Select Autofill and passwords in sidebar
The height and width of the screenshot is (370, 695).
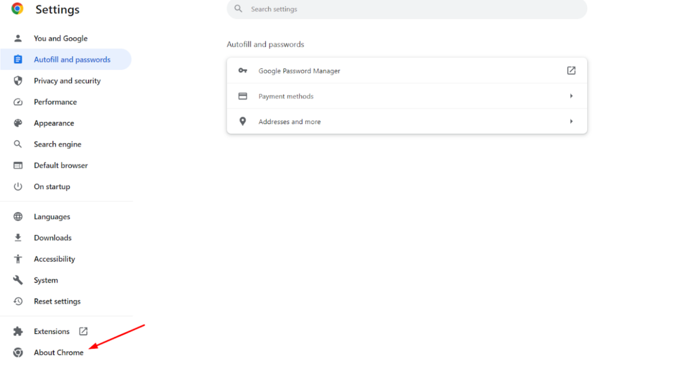coord(72,60)
